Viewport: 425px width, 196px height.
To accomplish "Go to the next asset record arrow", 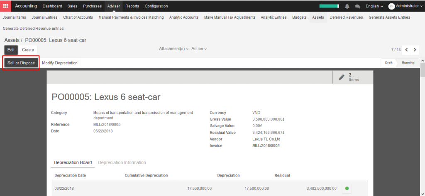I will [415, 50].
